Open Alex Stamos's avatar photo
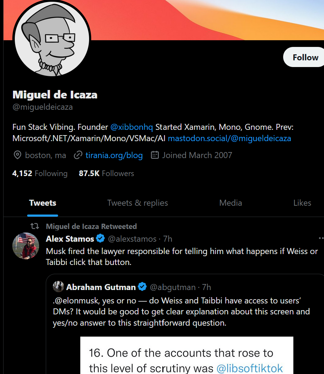The height and width of the screenshot is (374, 324). click(x=26, y=246)
